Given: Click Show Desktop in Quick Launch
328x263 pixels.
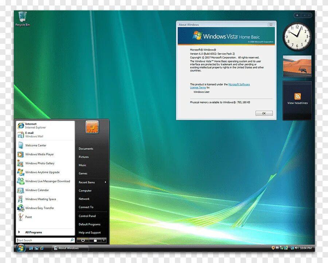Looking at the screenshot, I should [31, 248].
